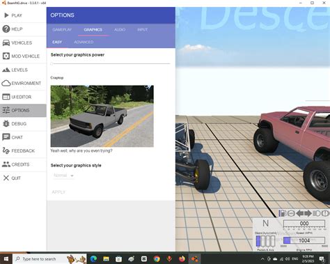Click the speed readout 000 gauge
This screenshot has height=264, width=330.
(x=304, y=224)
